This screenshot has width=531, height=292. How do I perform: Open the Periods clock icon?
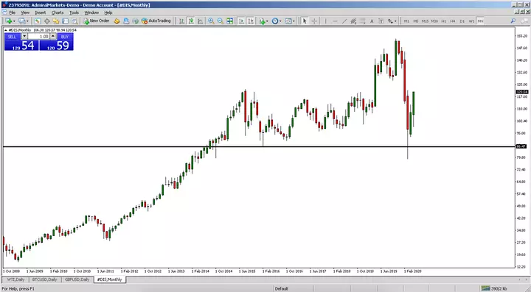[275, 21]
